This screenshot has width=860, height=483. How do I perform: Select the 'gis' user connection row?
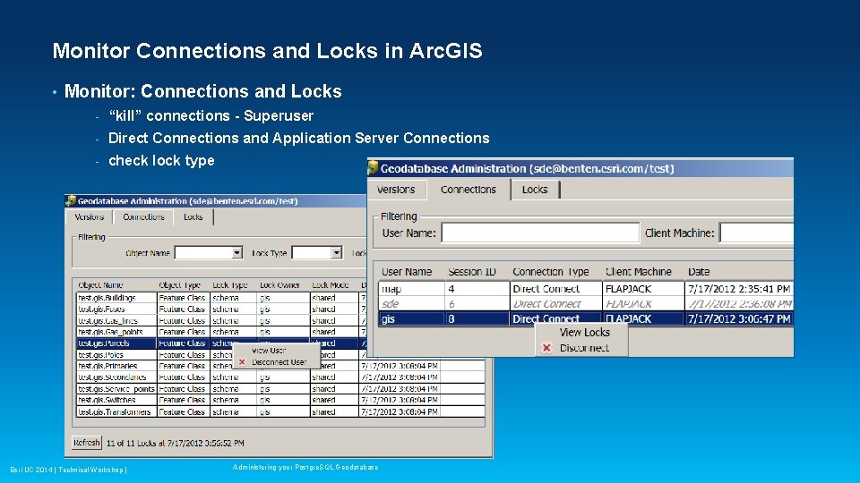585,318
